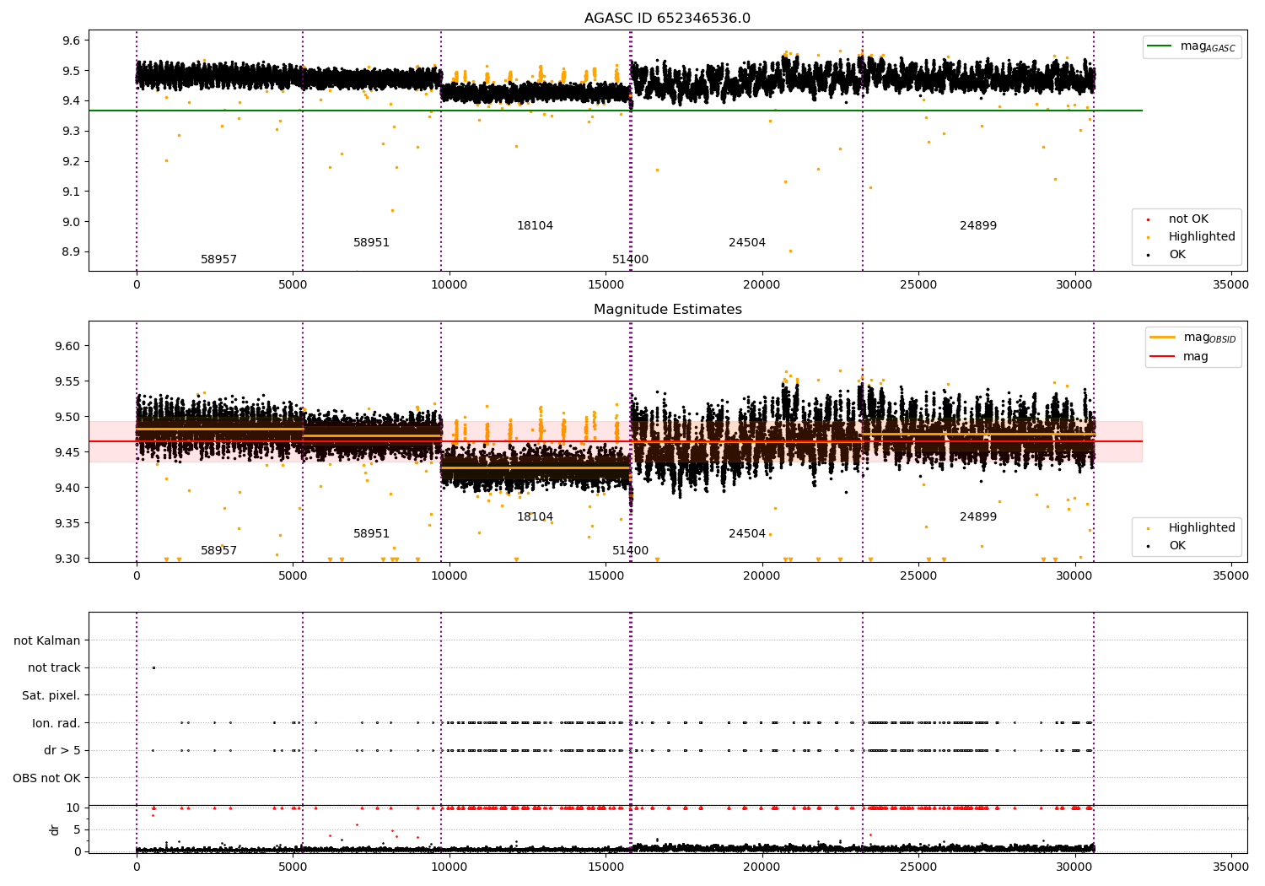
Task: Click OBSID label 51400 in top plot
Action: (x=630, y=260)
